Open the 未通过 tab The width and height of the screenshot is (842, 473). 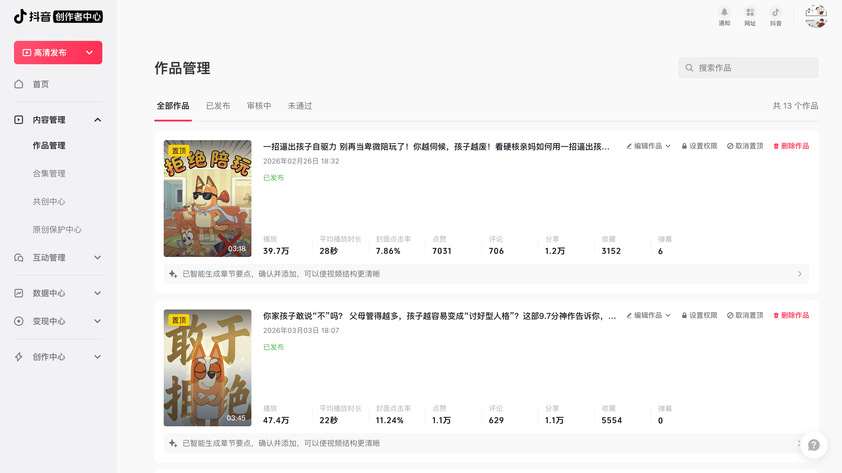[299, 106]
